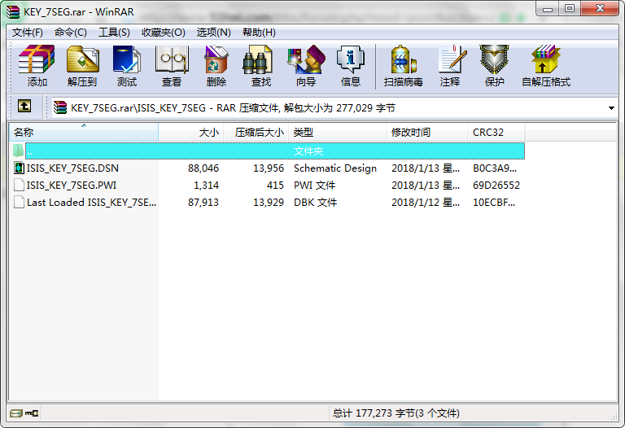
Task: Select Last Loaded ISIS_KEY_7SE... file name
Action: point(91,203)
